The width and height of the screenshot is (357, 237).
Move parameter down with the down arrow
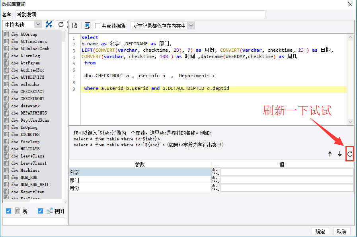(x=340, y=154)
